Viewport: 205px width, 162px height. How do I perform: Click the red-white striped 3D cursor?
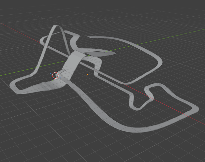click(56, 75)
